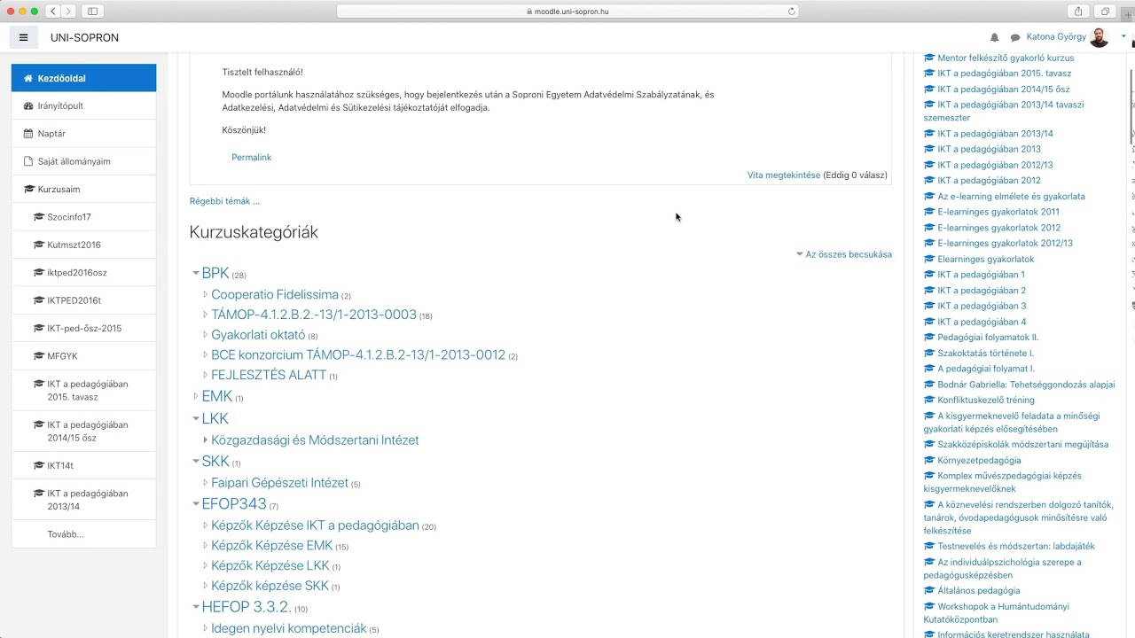Collapse the EFOP343 category

tap(196, 503)
